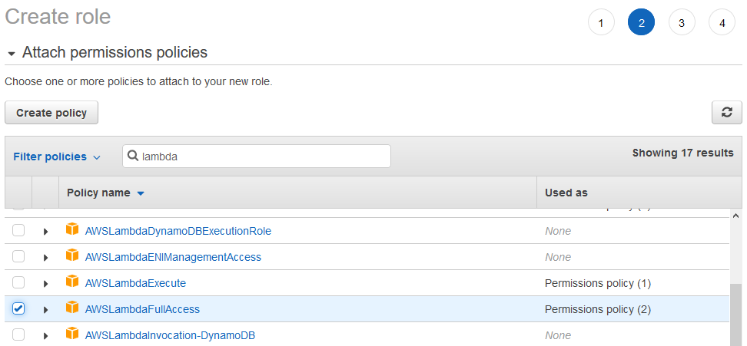Check the AWSLambdaInvocation-DynamoDB checkbox
747x346 pixels.
click(x=18, y=334)
